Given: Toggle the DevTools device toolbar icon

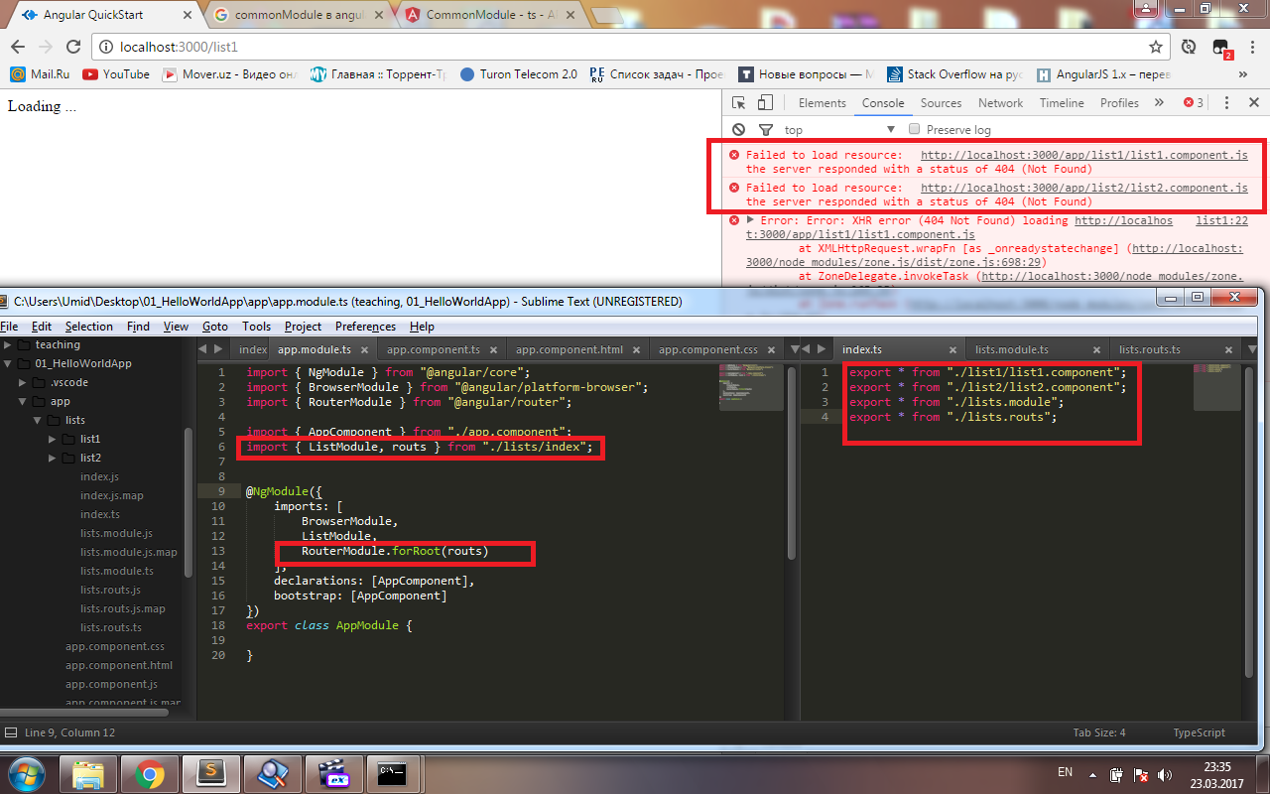Looking at the screenshot, I should (x=765, y=103).
